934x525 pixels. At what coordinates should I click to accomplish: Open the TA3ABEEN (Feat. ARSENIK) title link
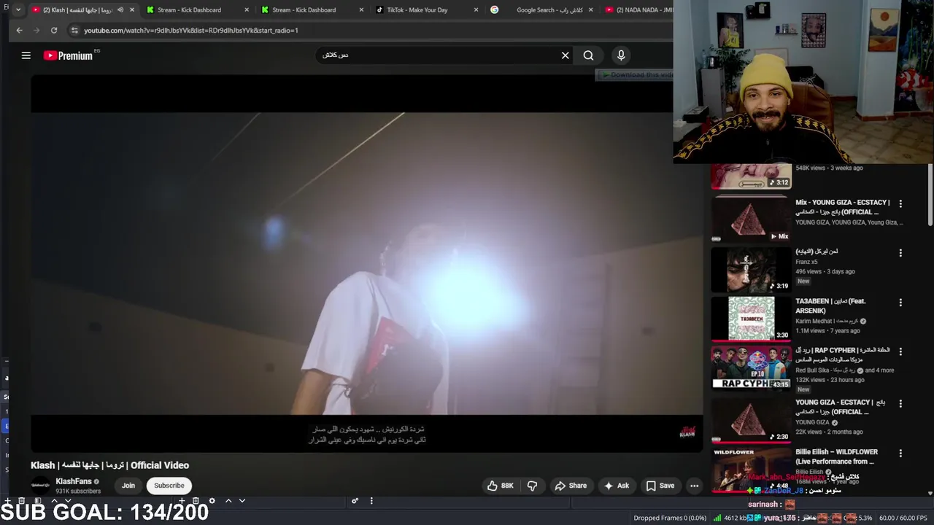(x=830, y=306)
